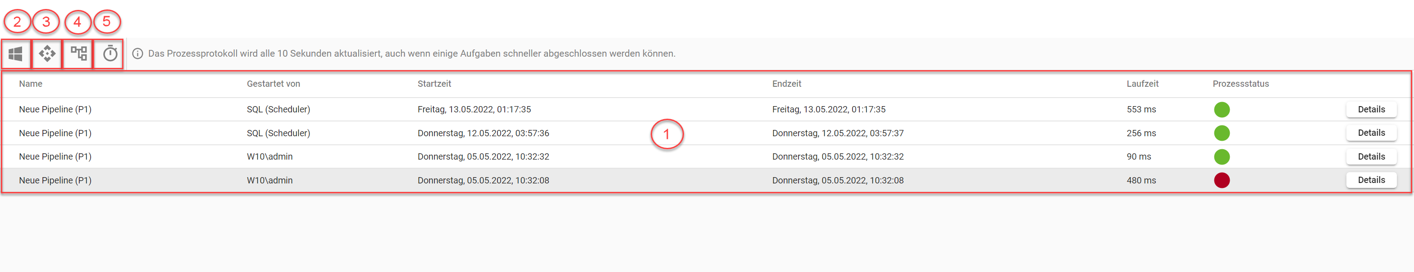
Task: Sort the table by Startzeit column
Action: (435, 84)
